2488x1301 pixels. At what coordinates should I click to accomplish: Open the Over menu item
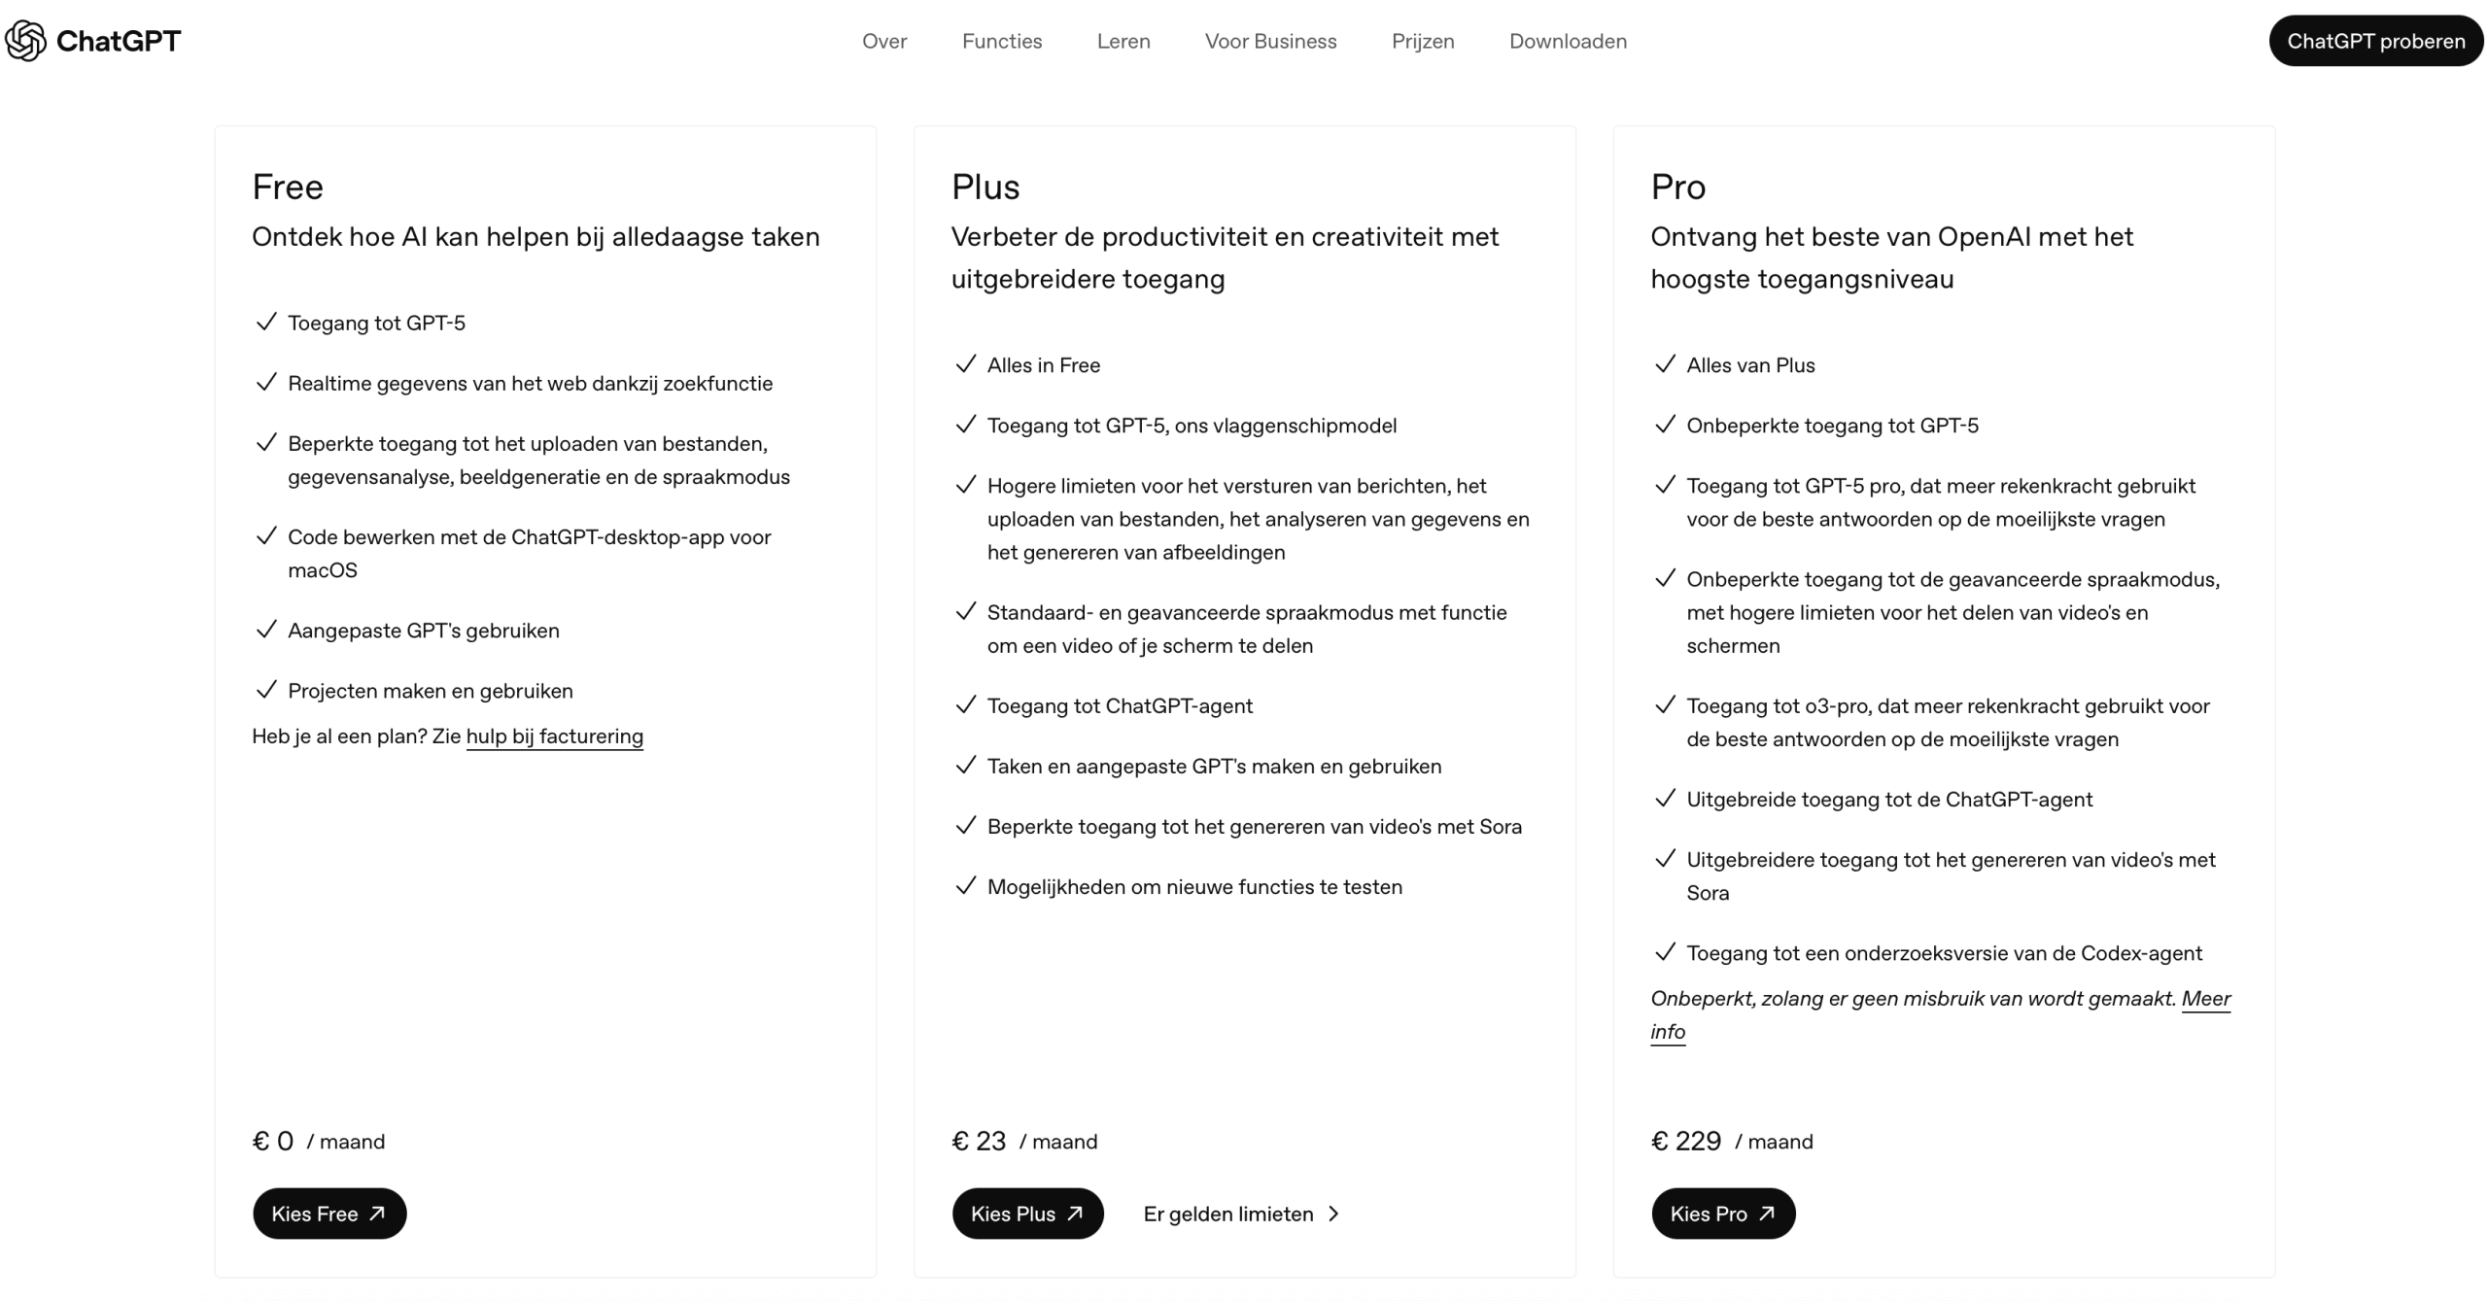pyautogui.click(x=884, y=41)
